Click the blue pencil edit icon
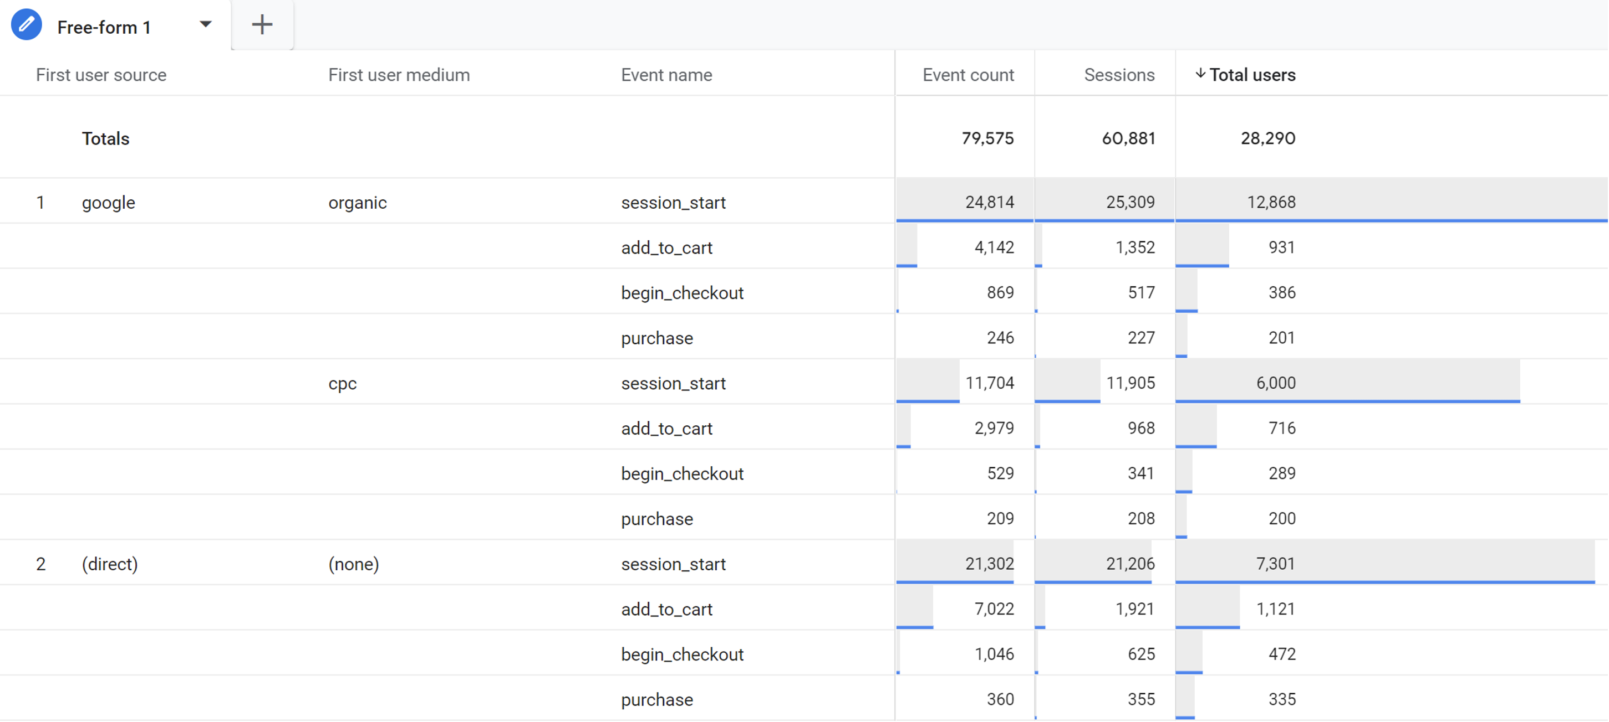The image size is (1609, 722). pyautogui.click(x=26, y=24)
